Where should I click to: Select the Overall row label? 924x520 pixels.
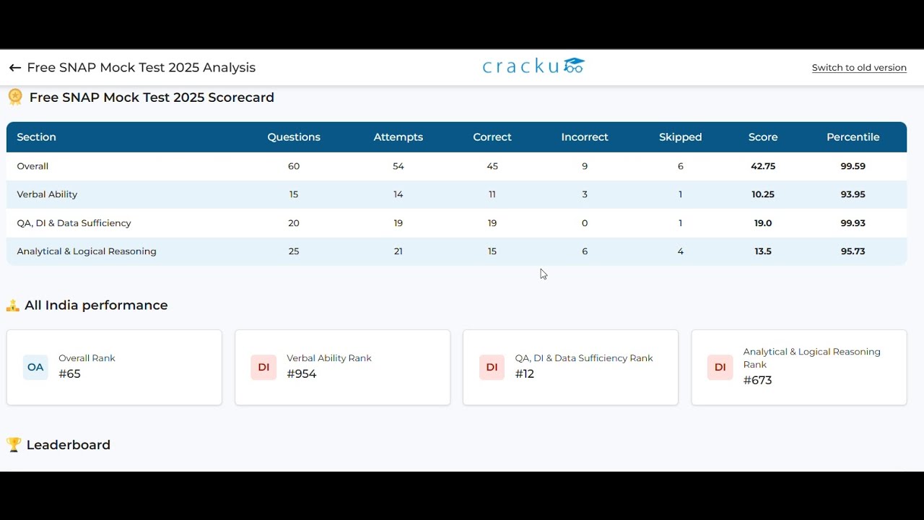32,166
